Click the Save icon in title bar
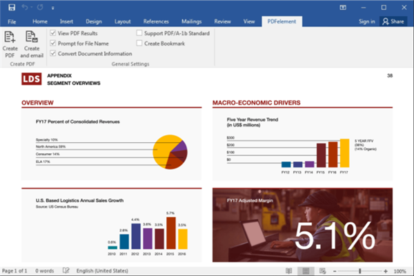 (x=9, y=8)
